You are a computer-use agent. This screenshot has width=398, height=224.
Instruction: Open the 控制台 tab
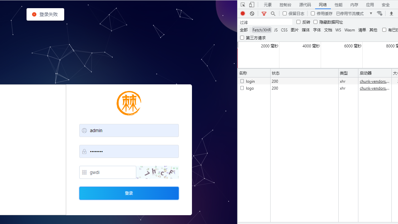pos(285,5)
